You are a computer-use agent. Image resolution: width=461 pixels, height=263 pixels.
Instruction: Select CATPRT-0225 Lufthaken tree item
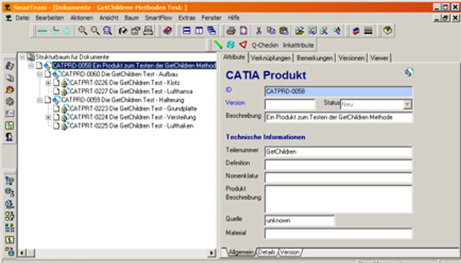[132, 126]
